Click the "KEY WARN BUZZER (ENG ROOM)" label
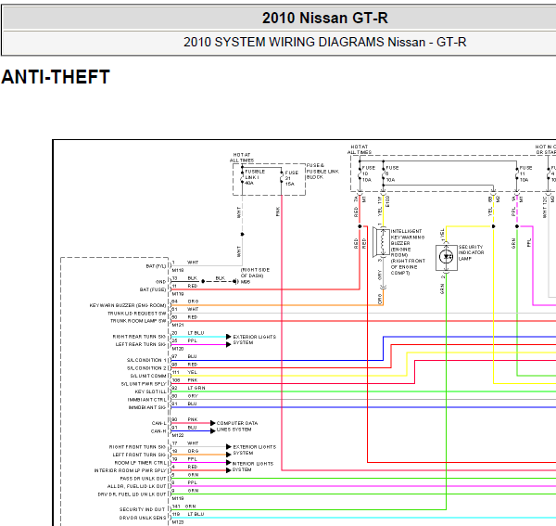This screenshot has width=556, height=526. [x=128, y=305]
